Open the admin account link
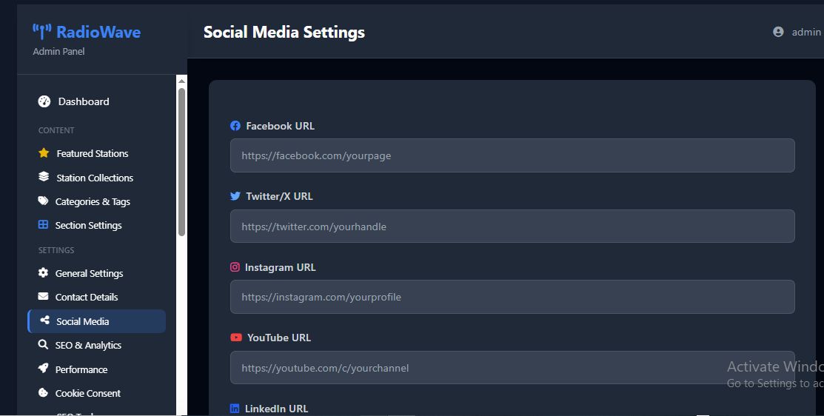 [805, 32]
